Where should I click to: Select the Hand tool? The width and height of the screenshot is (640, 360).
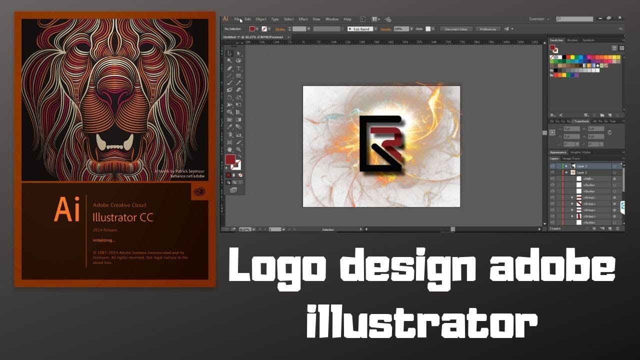(229, 149)
